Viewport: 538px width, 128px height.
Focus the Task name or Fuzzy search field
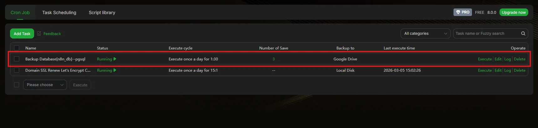pyautogui.click(x=486, y=33)
